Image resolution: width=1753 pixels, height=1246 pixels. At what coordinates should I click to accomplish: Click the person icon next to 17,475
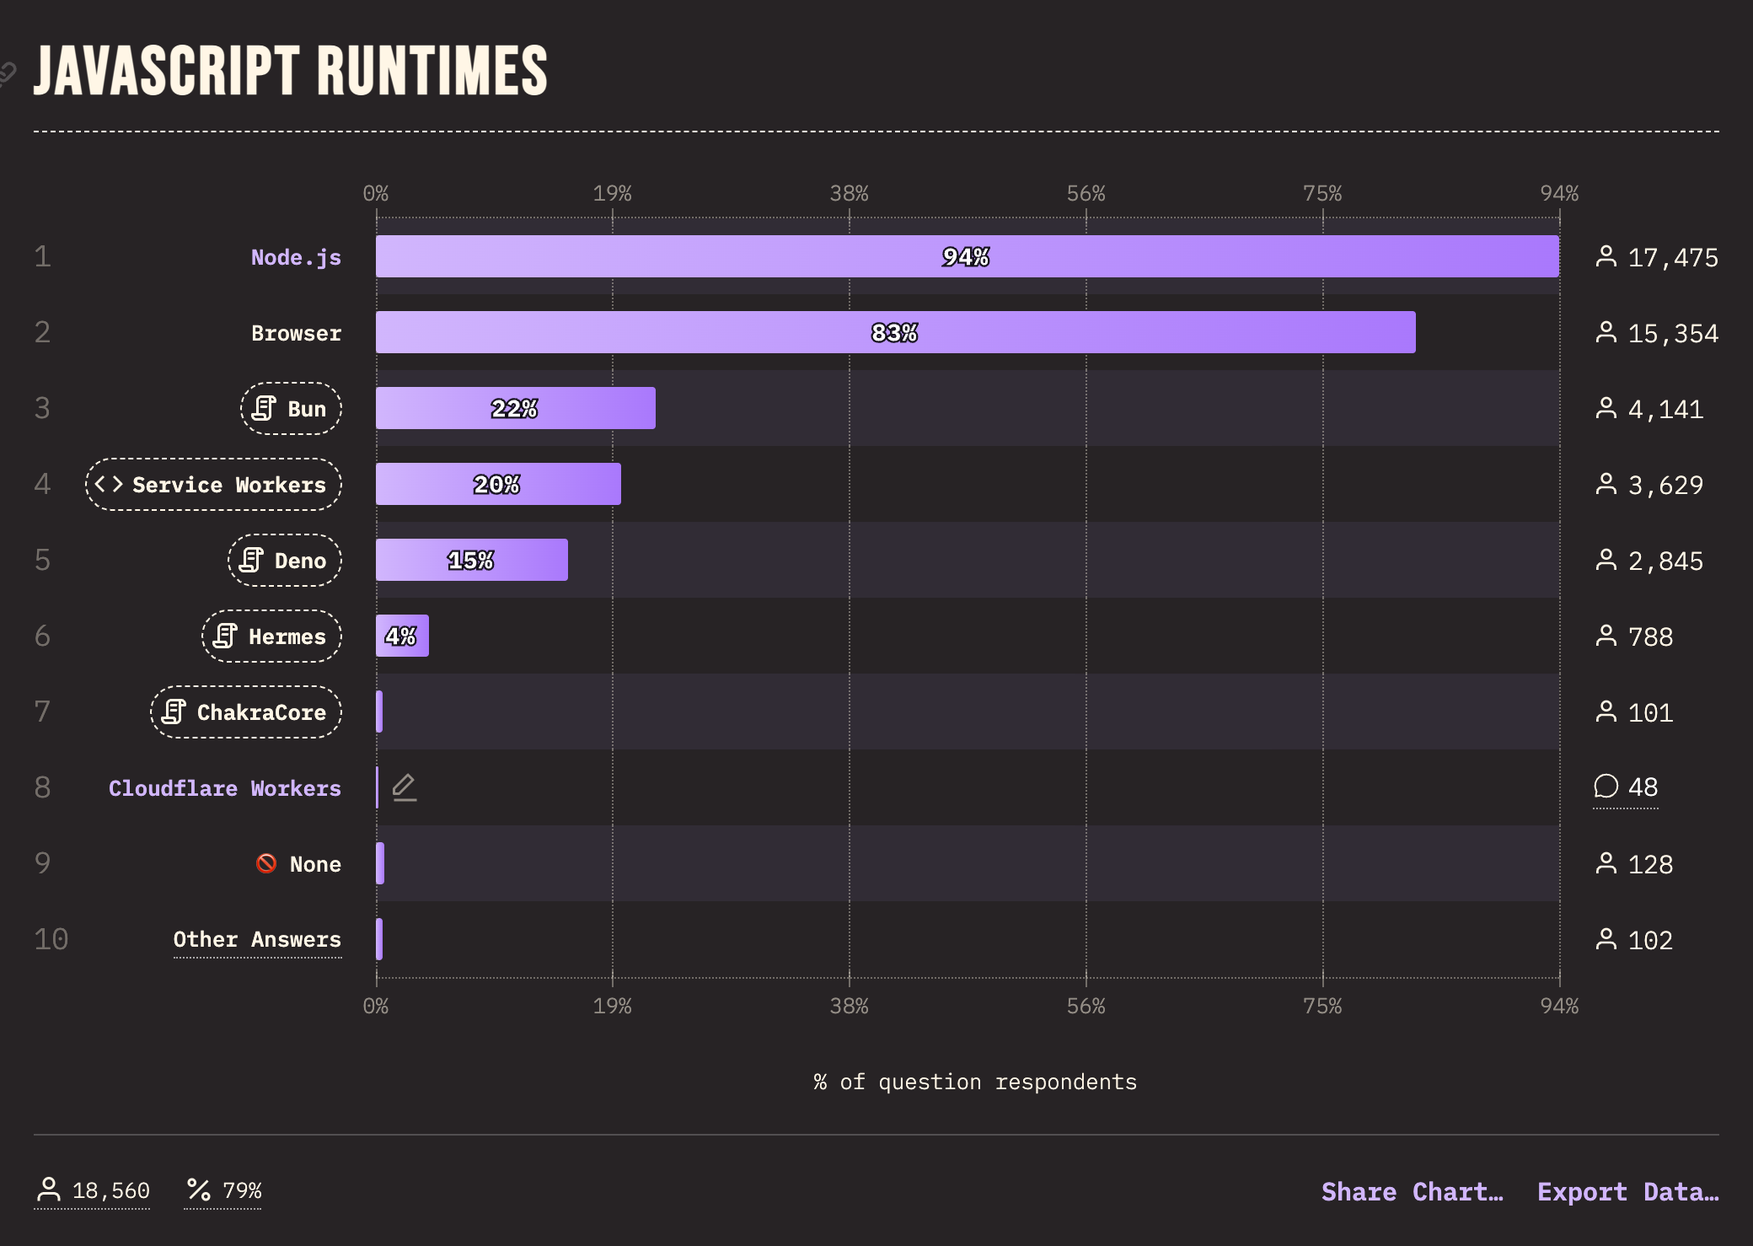(x=1606, y=256)
